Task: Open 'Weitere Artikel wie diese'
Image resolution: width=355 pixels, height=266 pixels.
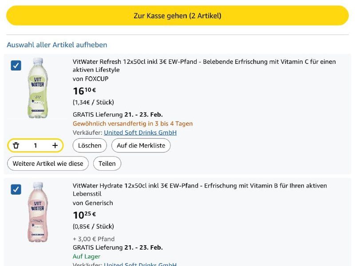Action: pos(48,164)
